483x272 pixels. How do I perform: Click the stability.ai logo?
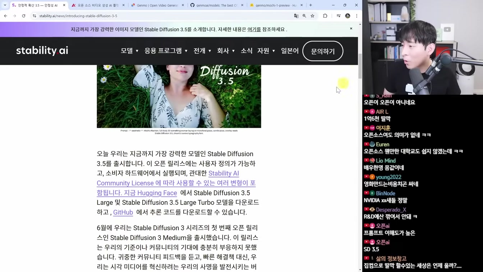(42, 51)
